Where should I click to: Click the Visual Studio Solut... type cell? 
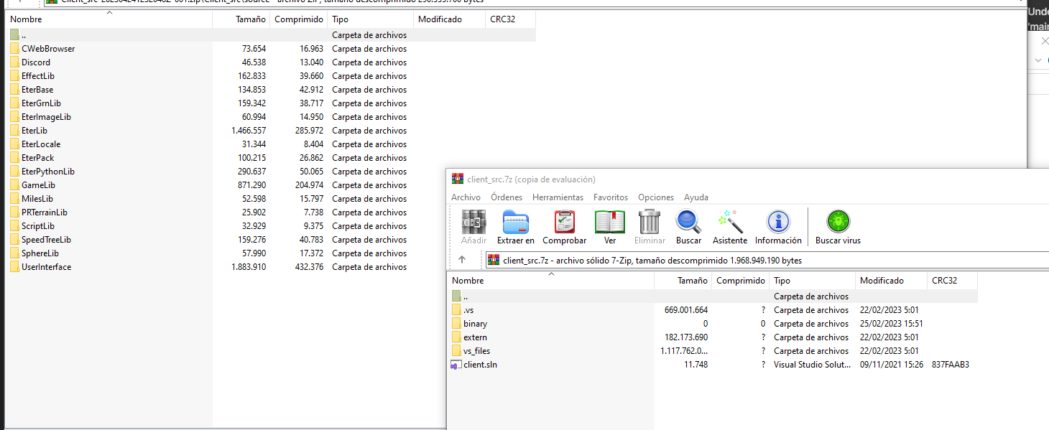[811, 365]
